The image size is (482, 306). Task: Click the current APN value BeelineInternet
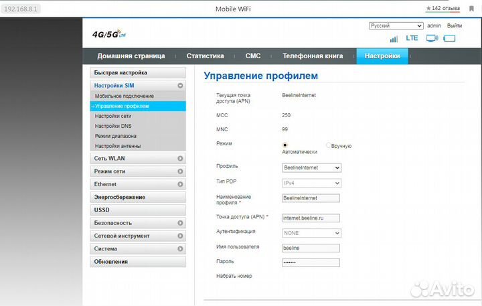click(x=299, y=95)
